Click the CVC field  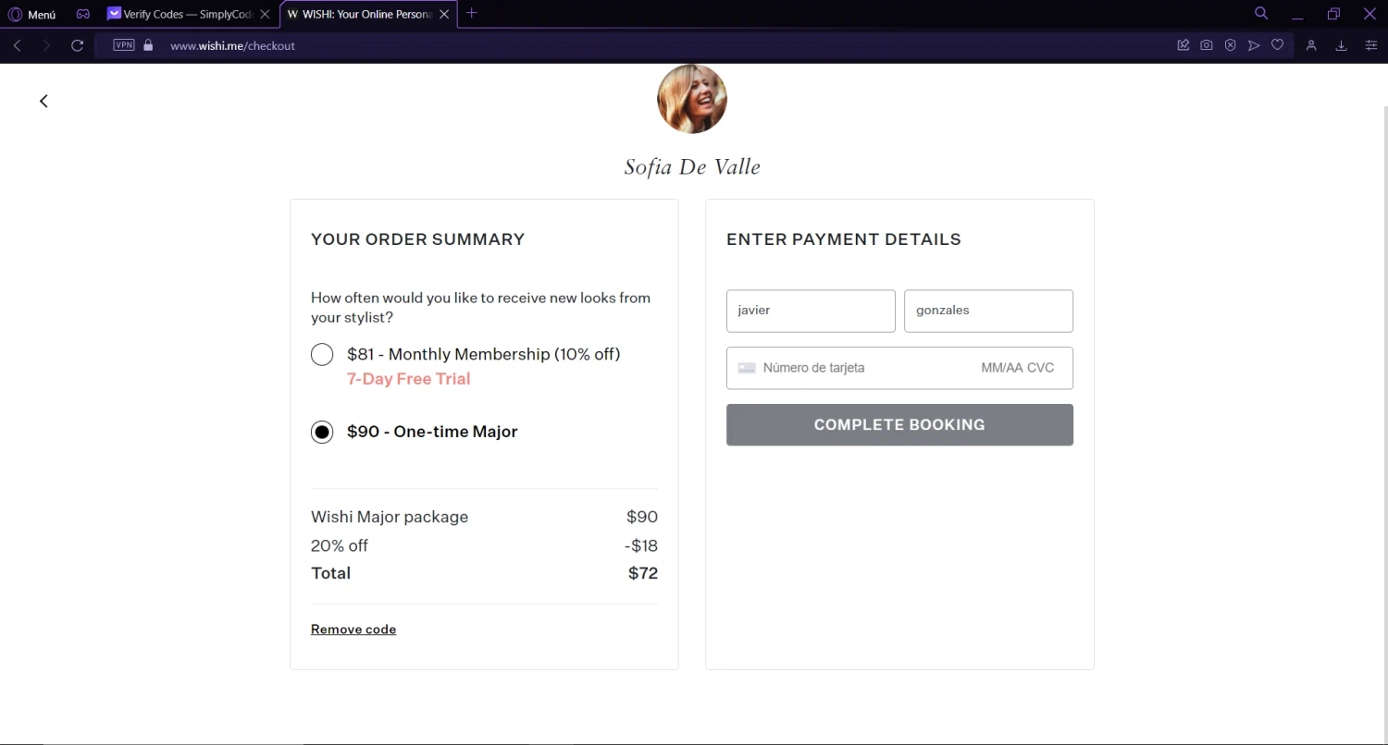[1041, 368]
